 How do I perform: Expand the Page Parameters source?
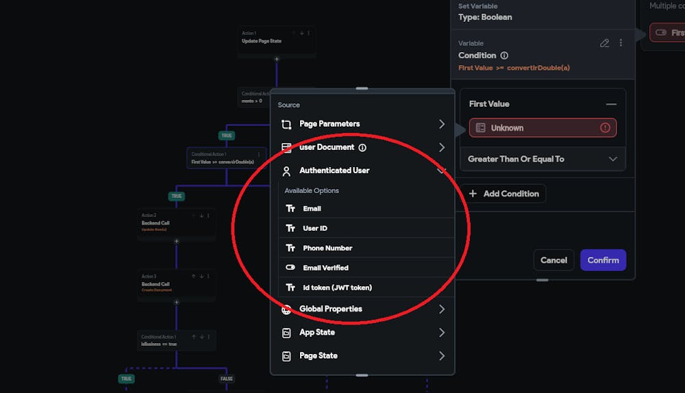(362, 124)
